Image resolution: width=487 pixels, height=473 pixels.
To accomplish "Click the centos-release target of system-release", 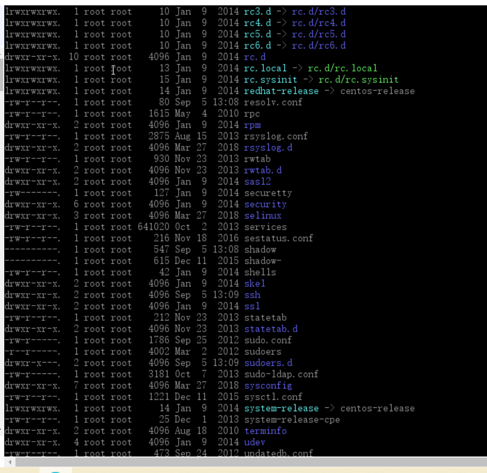I will tap(377, 408).
